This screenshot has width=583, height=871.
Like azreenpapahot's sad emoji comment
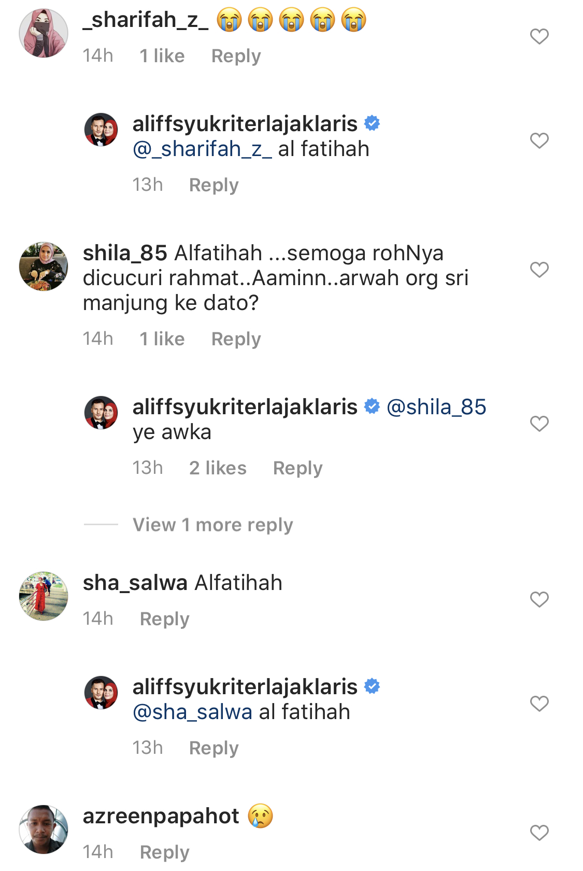point(539,833)
